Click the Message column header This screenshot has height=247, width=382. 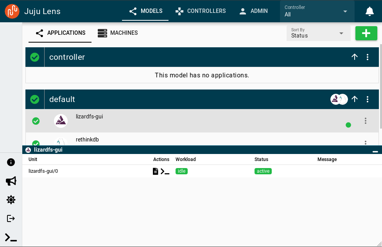coord(327,159)
